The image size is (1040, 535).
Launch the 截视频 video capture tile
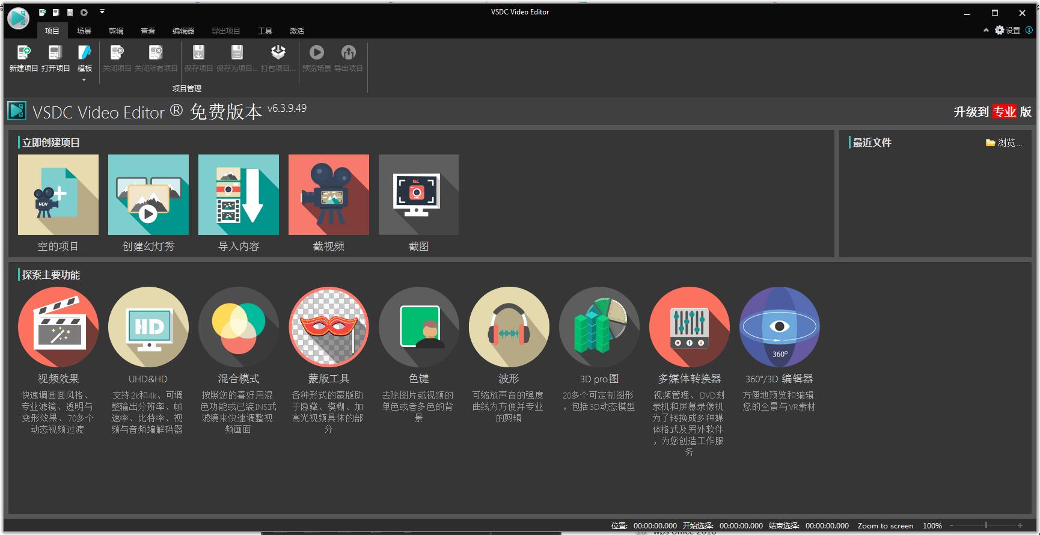(329, 195)
